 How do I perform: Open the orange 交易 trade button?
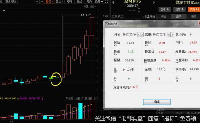194,9
